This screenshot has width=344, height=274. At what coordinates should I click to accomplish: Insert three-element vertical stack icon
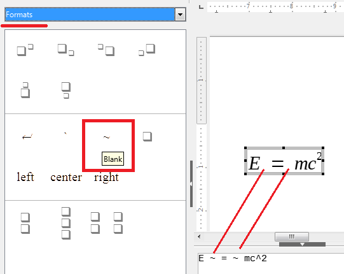[66, 223]
